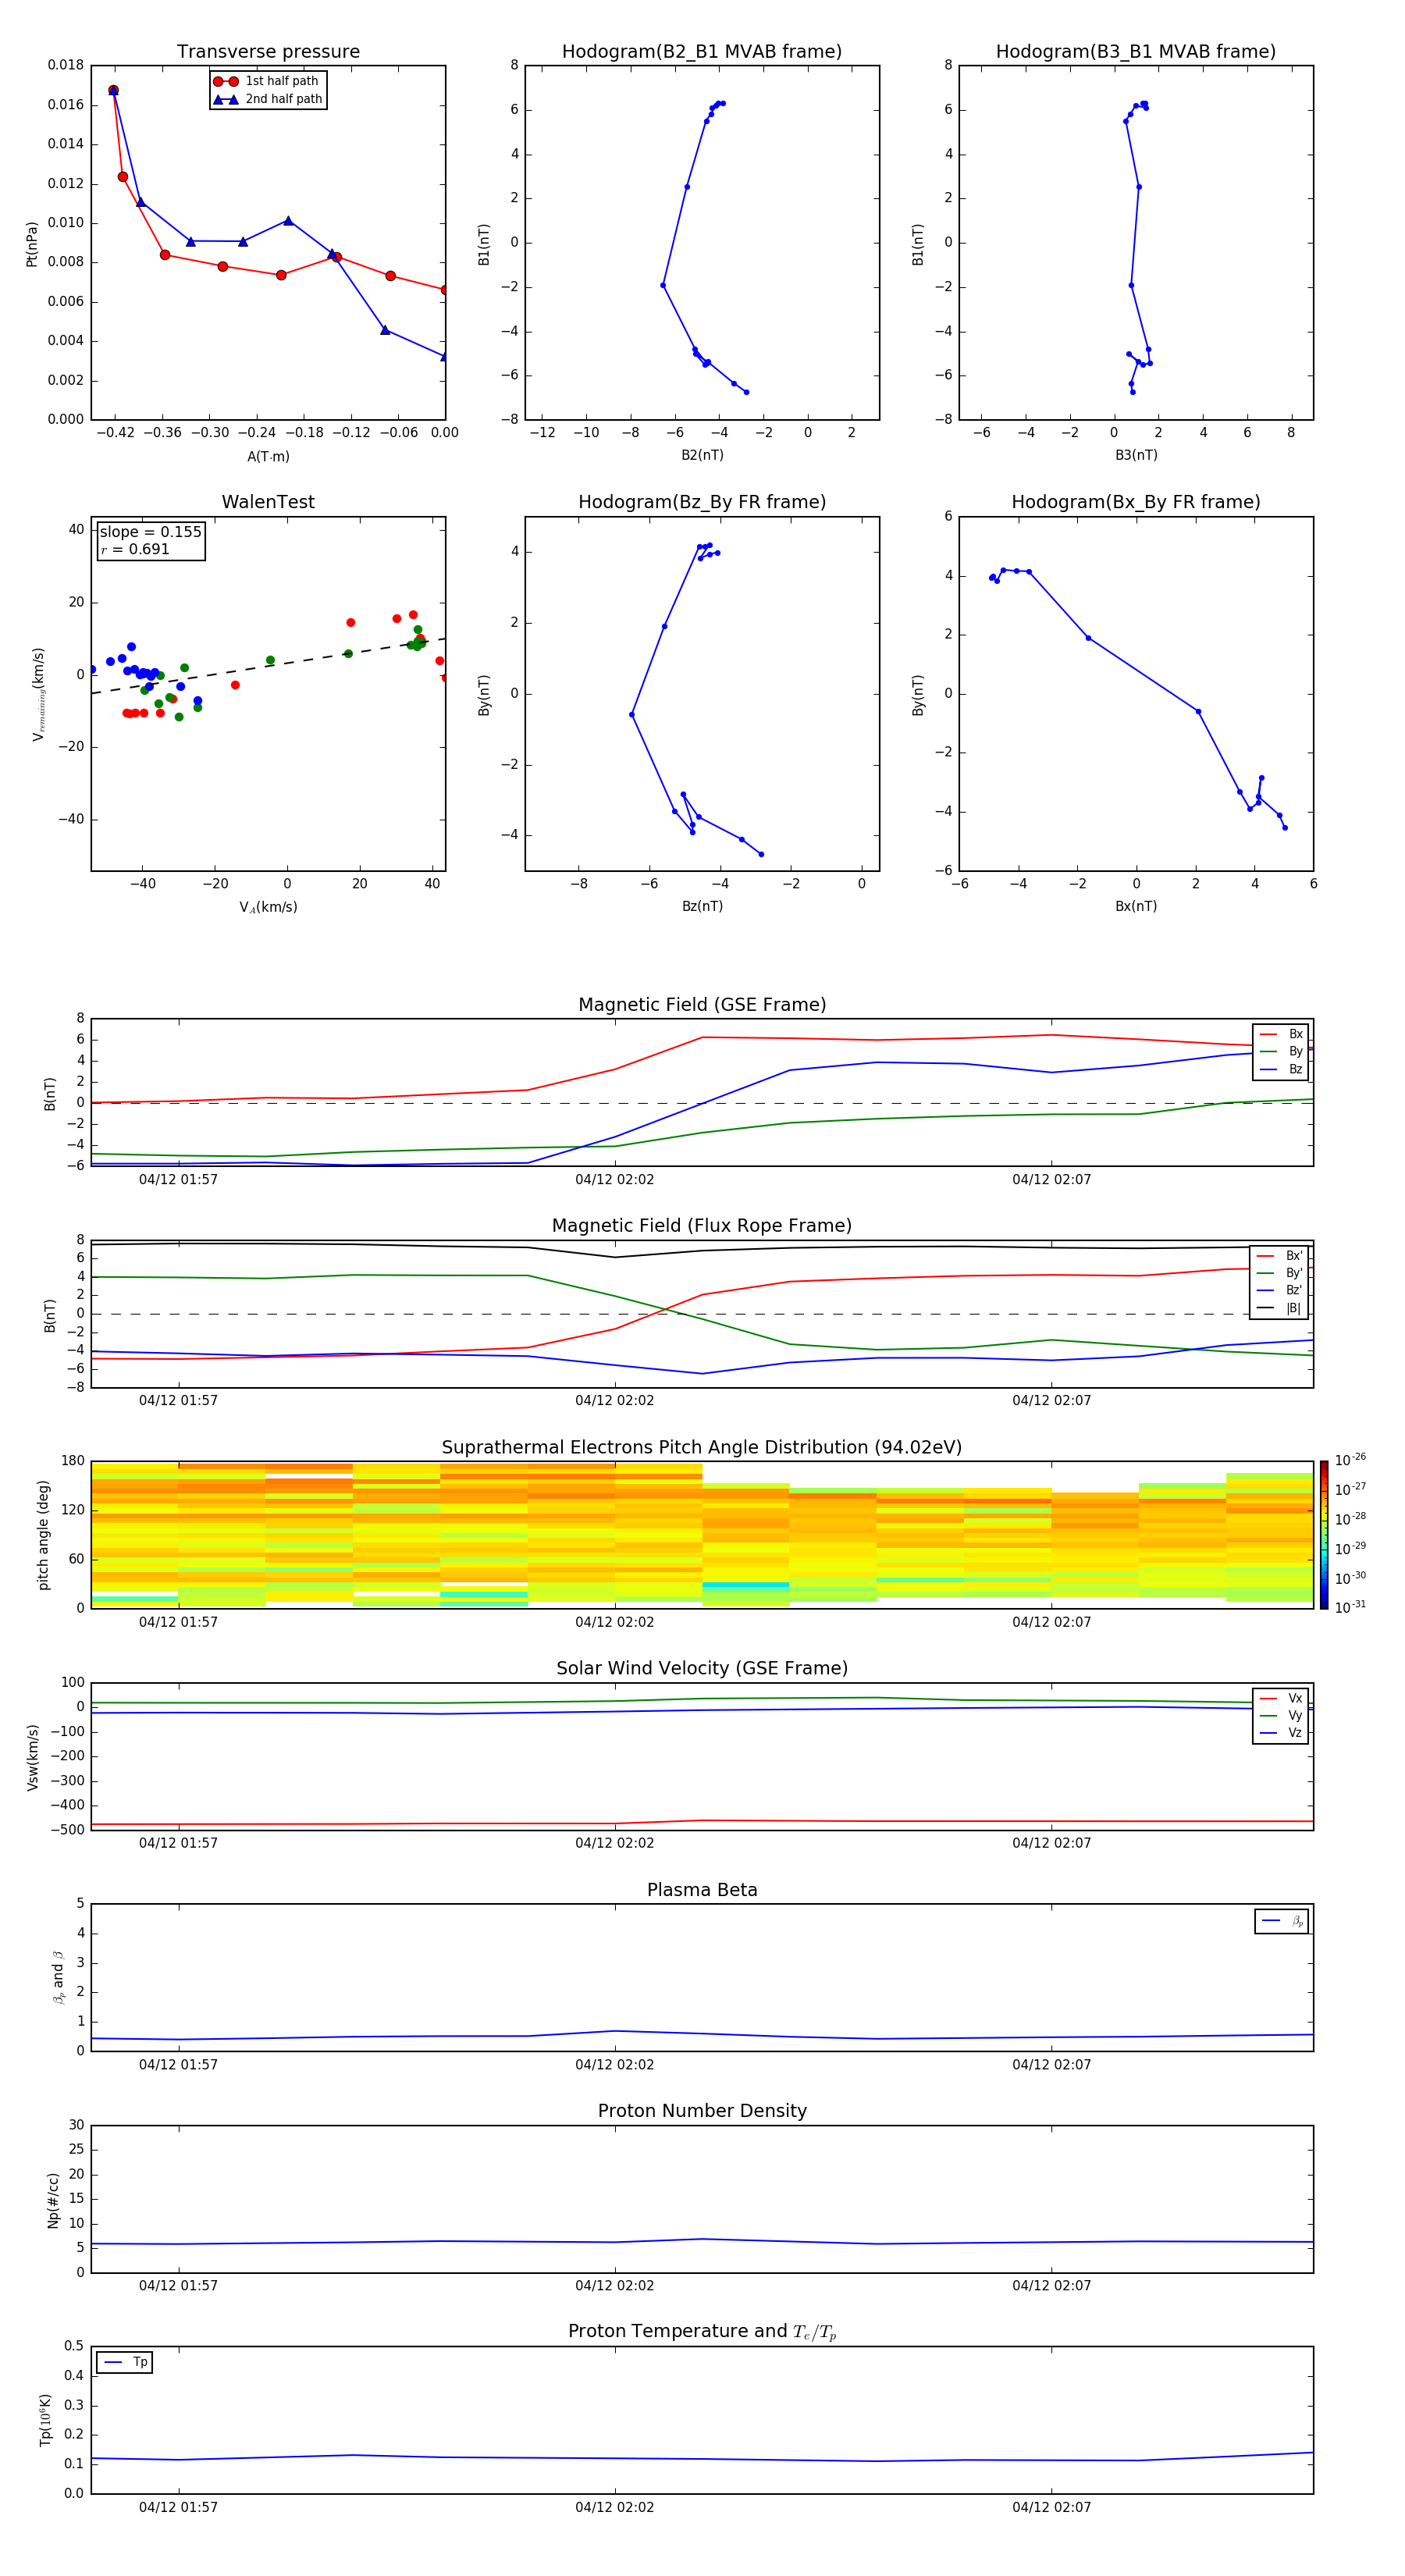This screenshot has height=2576, width=1405.
Task: Click the "Hodogram(B2_B1 MVAB frame)" title
Action: pyautogui.click(x=702, y=52)
